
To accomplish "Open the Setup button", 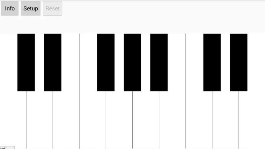I will [x=31, y=8].
